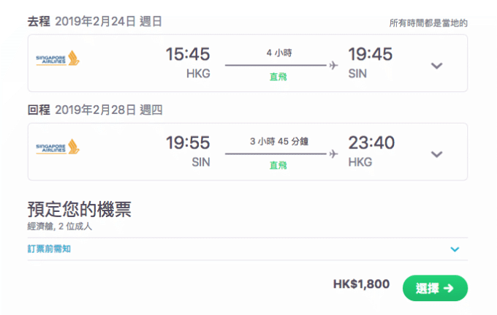Image resolution: width=497 pixels, height=315 pixels.
Task: Click the 直飛 label on outbound flight
Action: pyautogui.click(x=278, y=77)
